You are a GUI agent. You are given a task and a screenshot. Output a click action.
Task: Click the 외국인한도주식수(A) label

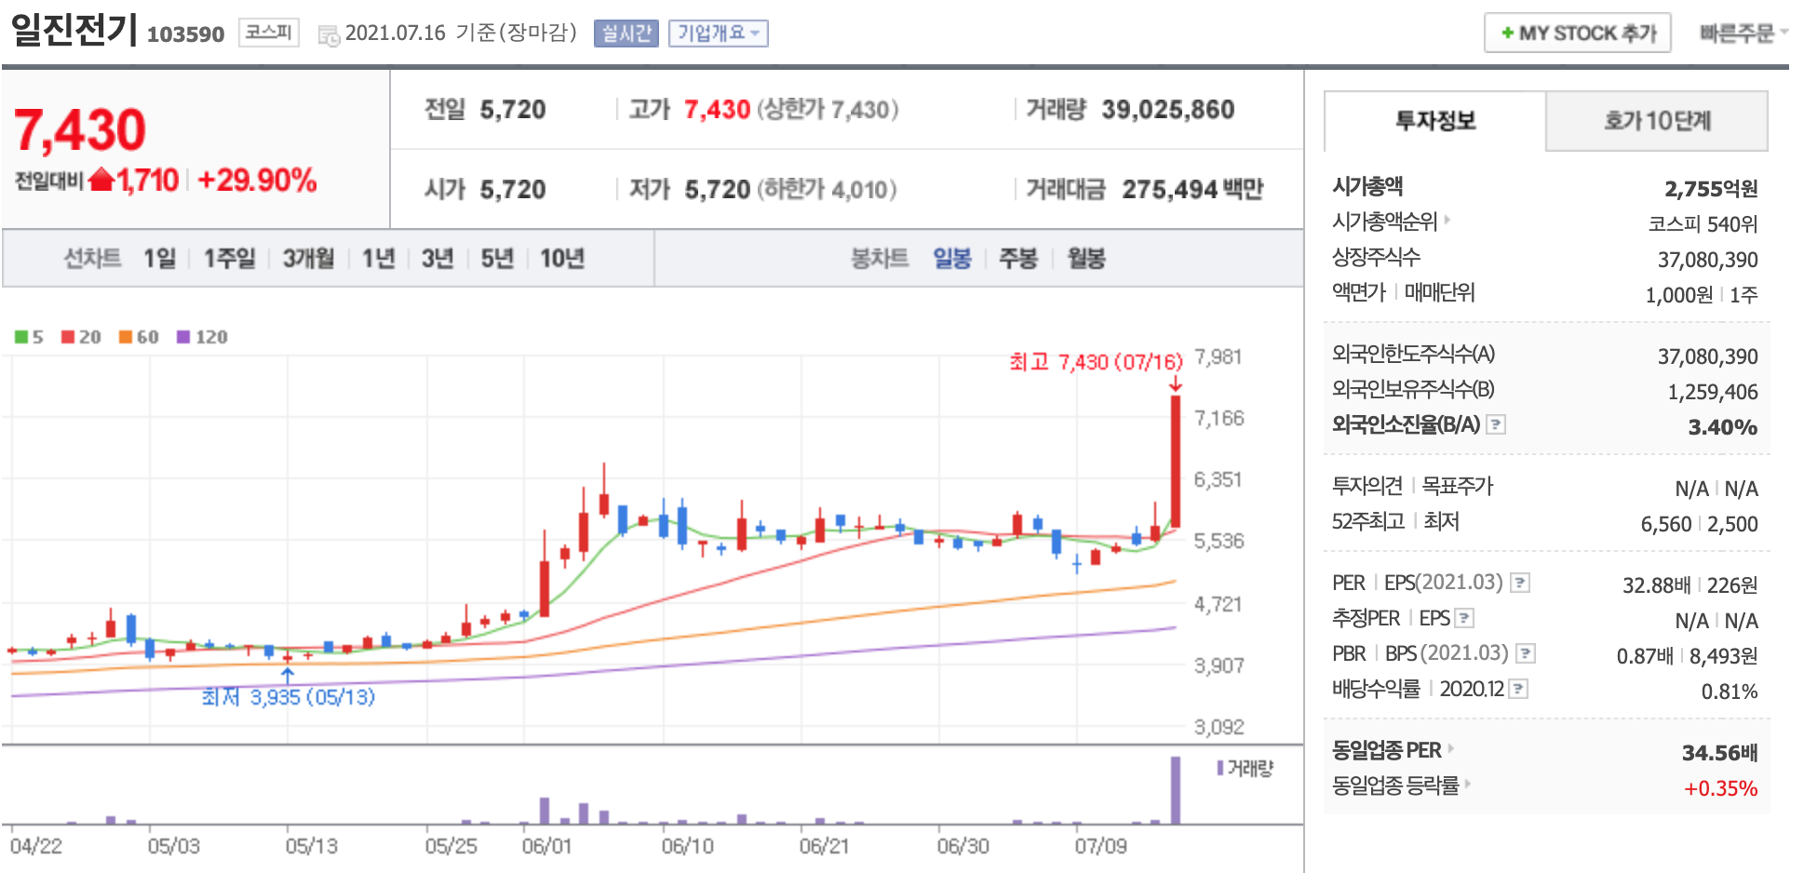(1413, 354)
